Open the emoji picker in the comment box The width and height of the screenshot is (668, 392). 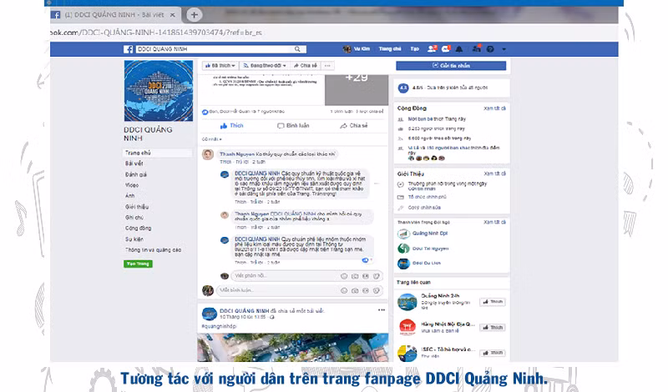pos(344,291)
